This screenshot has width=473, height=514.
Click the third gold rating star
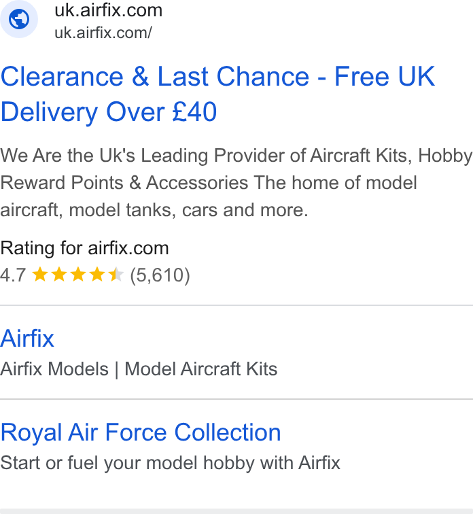click(78, 275)
